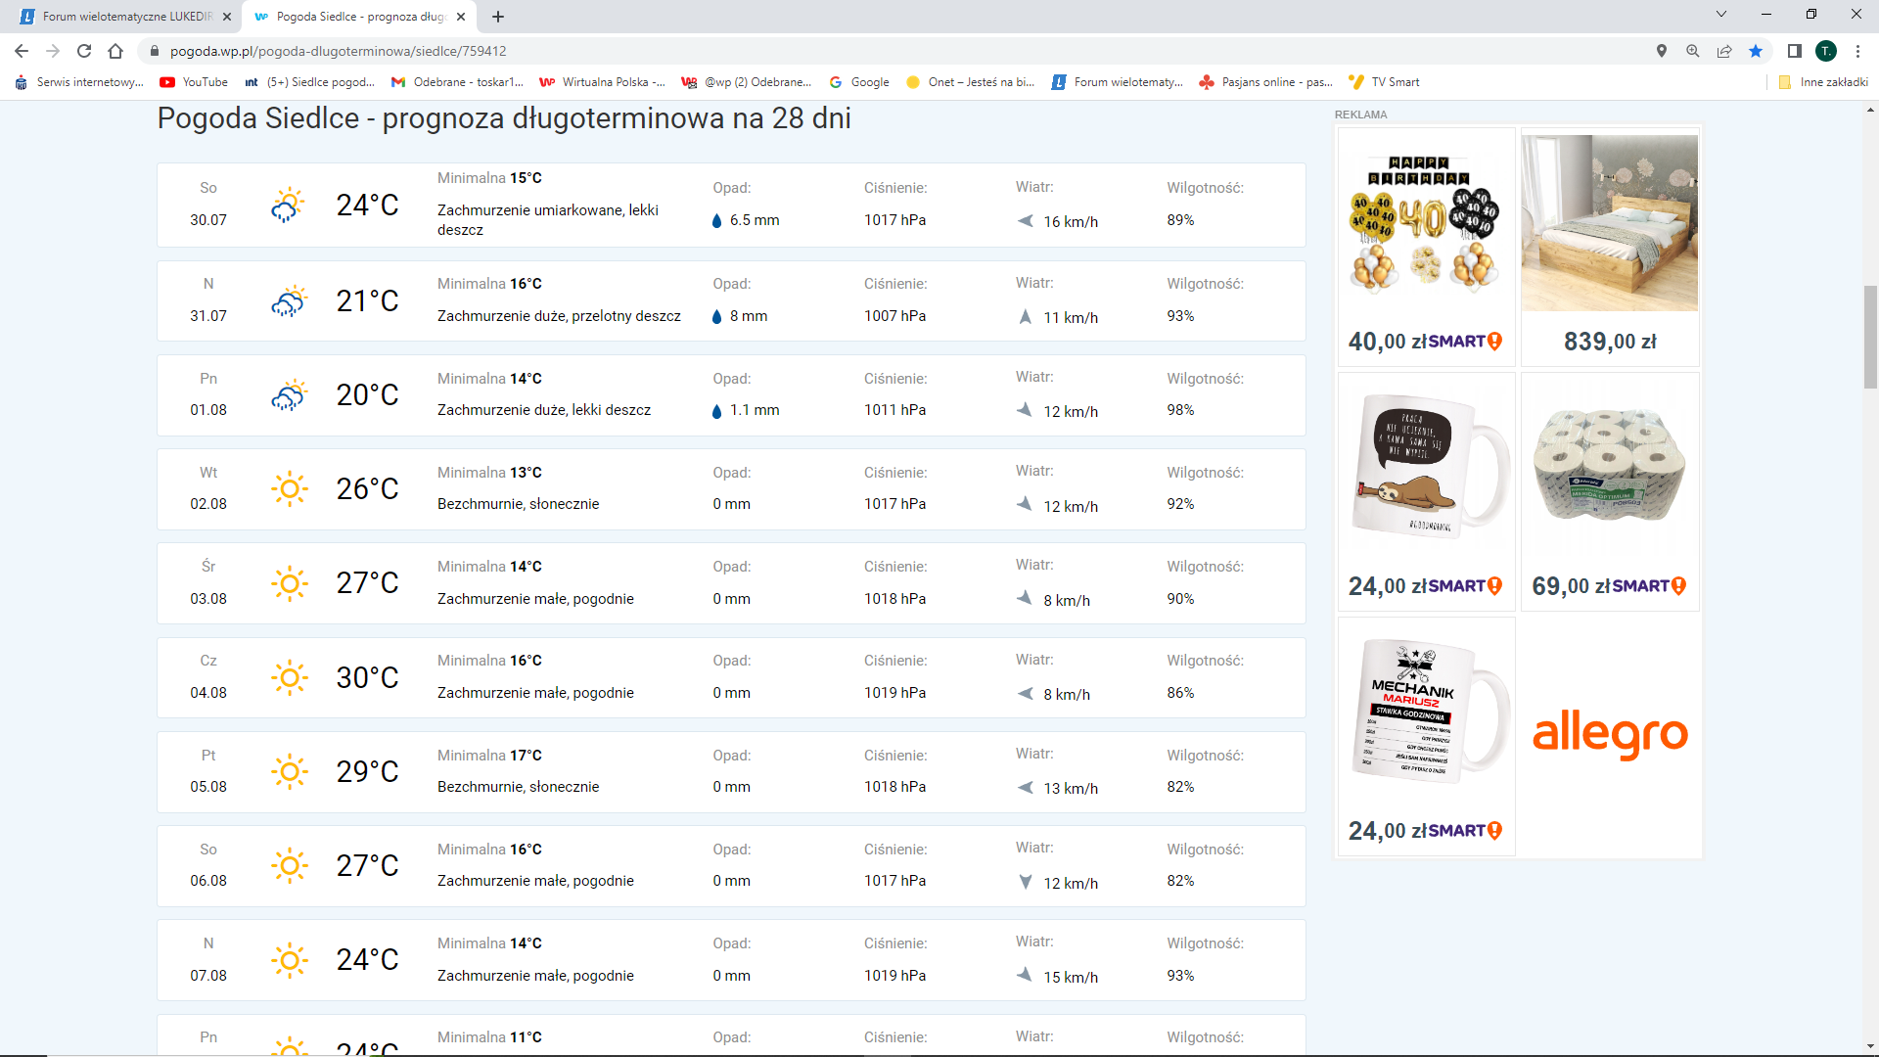
Task: Go to browser home page icon
Action: [115, 51]
